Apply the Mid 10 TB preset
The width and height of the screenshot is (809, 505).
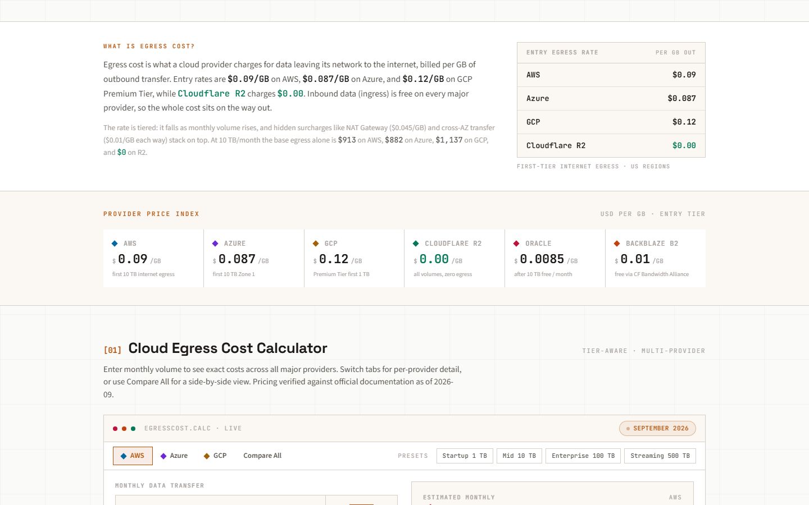point(519,456)
